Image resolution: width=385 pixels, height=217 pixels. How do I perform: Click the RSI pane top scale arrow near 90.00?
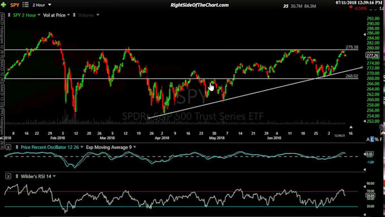pyautogui.click(x=365, y=186)
